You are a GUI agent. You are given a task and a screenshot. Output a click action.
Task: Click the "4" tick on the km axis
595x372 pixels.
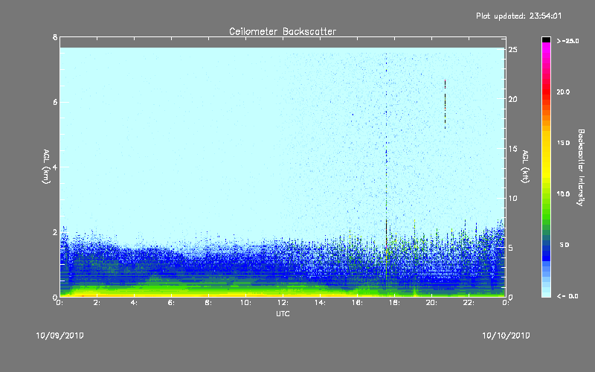coord(55,167)
